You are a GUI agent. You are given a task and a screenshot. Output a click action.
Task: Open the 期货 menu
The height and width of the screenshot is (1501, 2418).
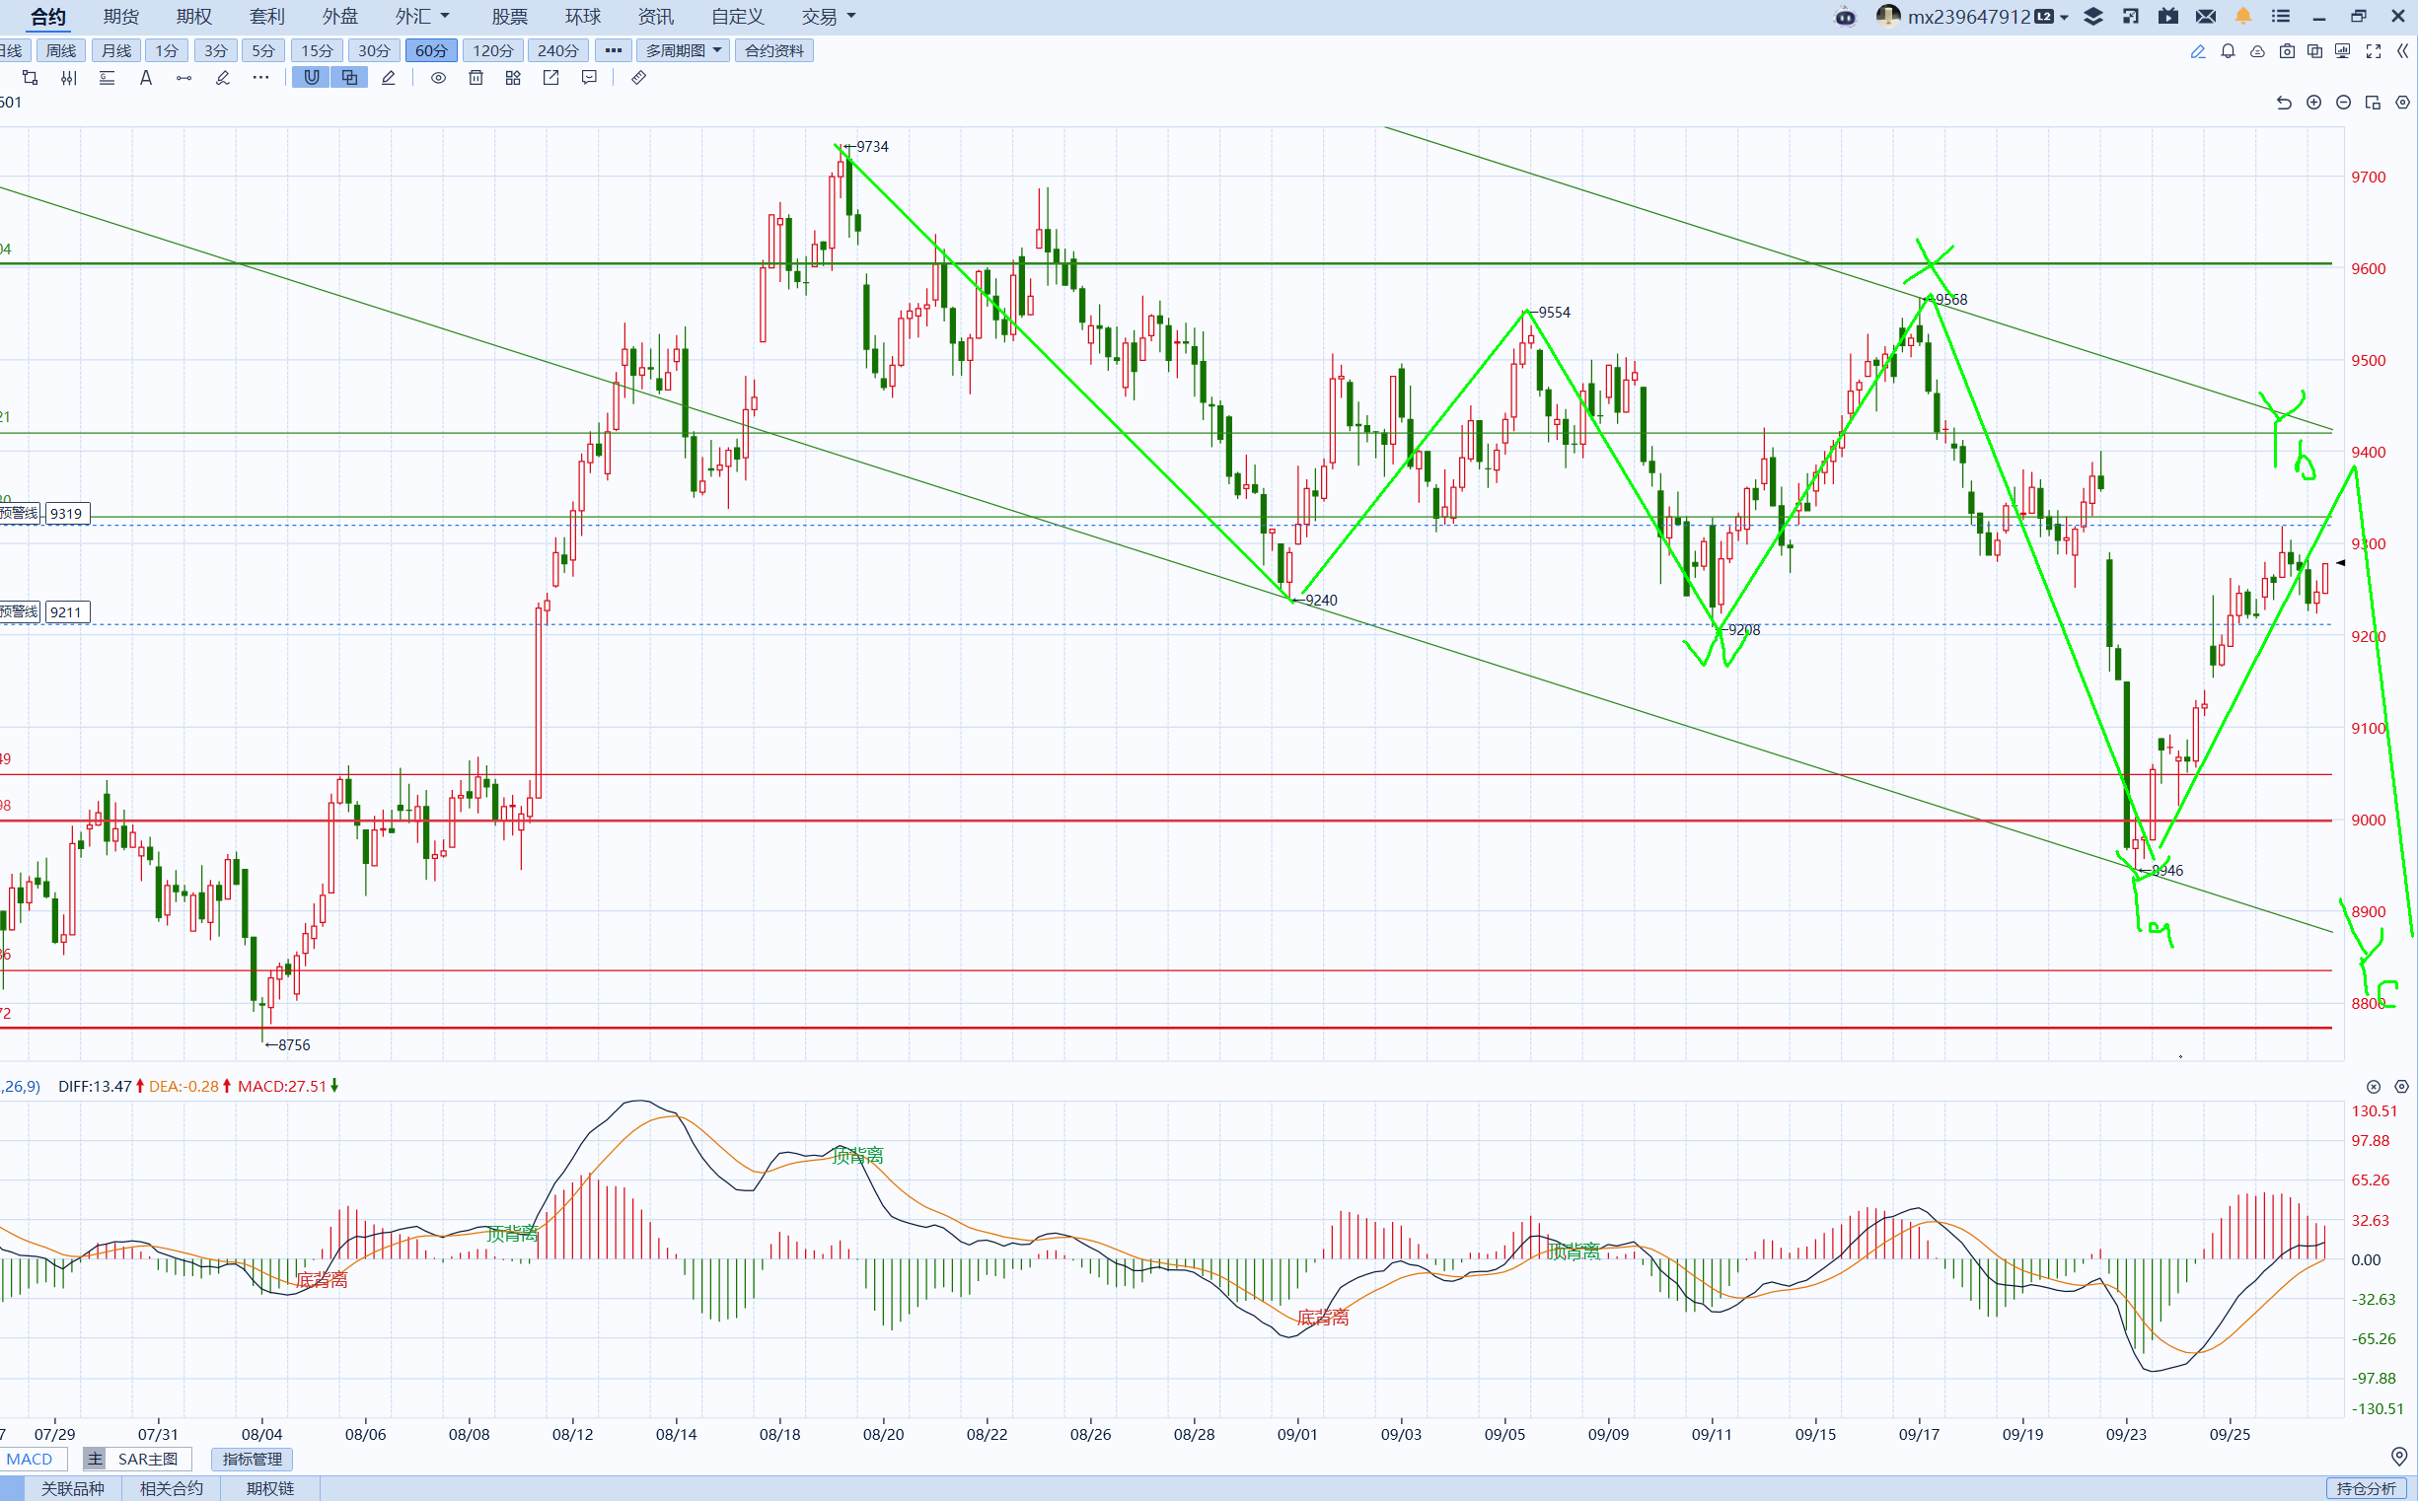(x=121, y=16)
